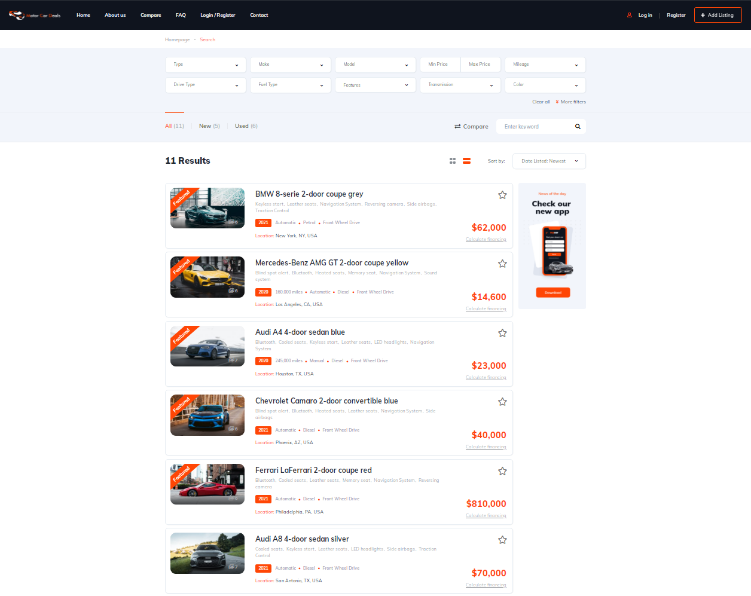The width and height of the screenshot is (751, 596).
Task: Open the Date Listed sort dropdown
Action: click(x=549, y=161)
